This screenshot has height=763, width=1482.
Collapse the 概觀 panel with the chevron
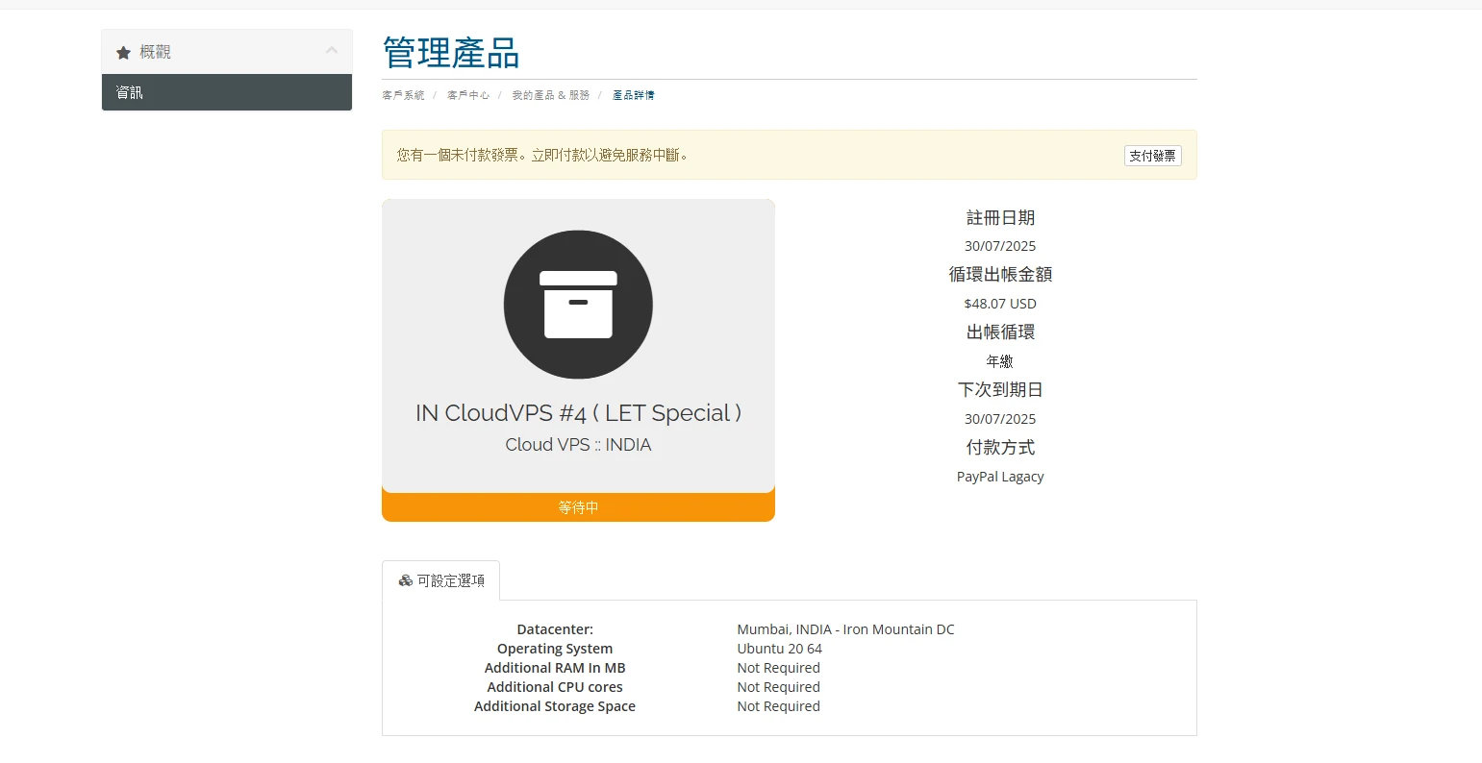331,51
